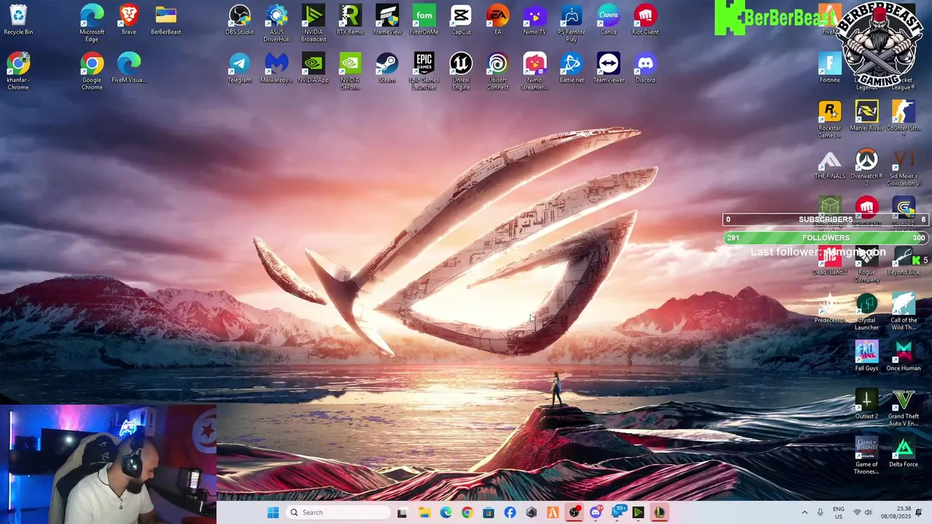Viewport: 932px width, 524px height.
Task: Open Sid Meier's Civilization VI icon
Action: tap(904, 167)
